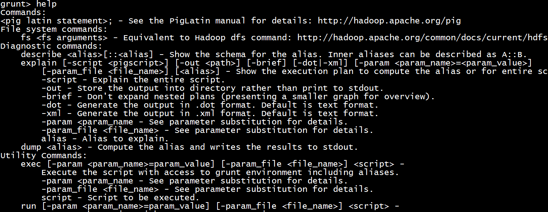548x212 pixels.
Task: Open the Hadoop dfs command docs URL
Action: [x=423, y=38]
